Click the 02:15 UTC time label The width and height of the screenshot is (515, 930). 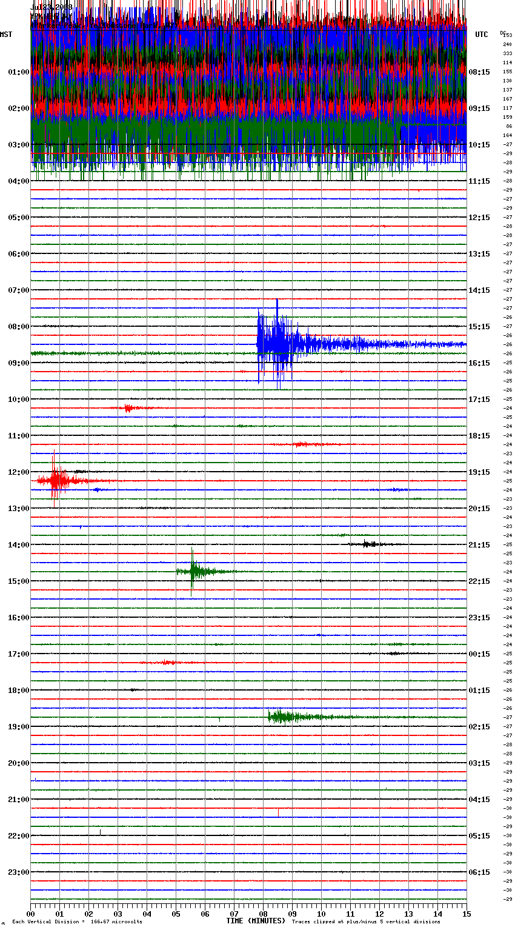tap(479, 727)
